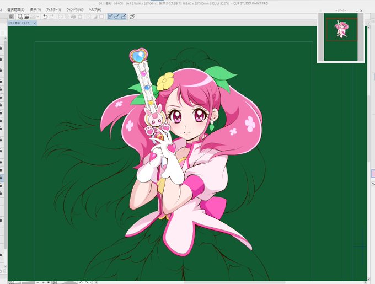The width and height of the screenshot is (375, 284).
Task: Click the Deselect icon in the command bar
Action: (x=88, y=17)
